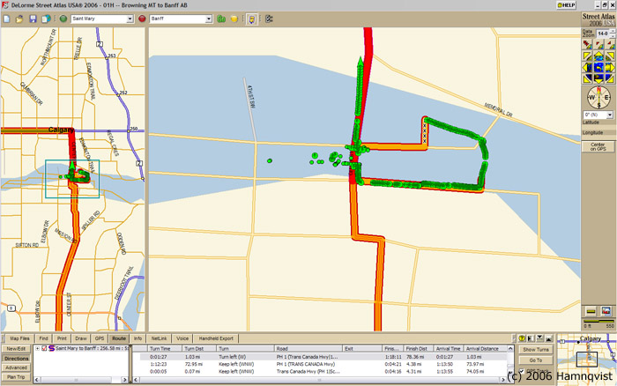
Task: Select the 1:12:23 Keep left row
Action: click(x=323, y=364)
